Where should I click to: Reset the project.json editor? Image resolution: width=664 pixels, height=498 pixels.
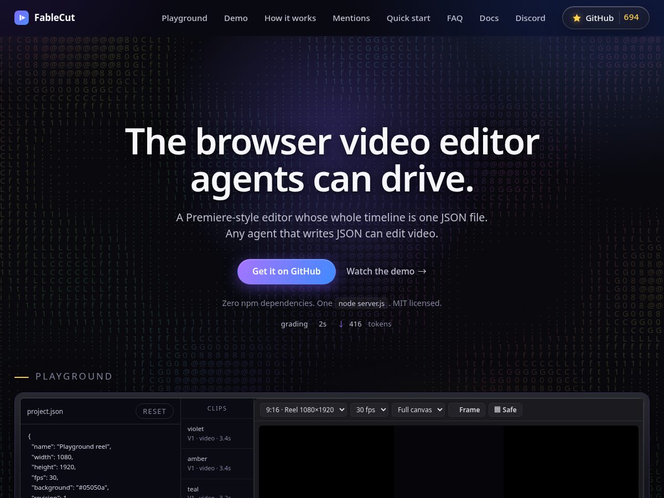(154, 411)
